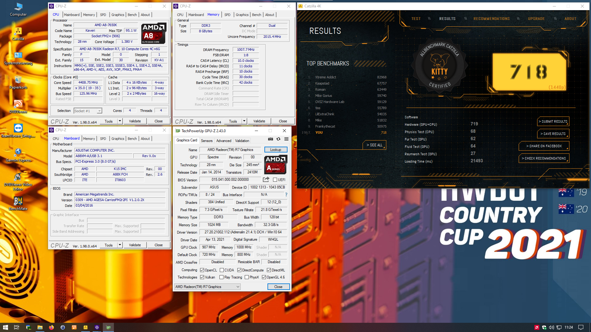Click Close button in GPU-Z window
Screen dimensions: 591x332
278,287
